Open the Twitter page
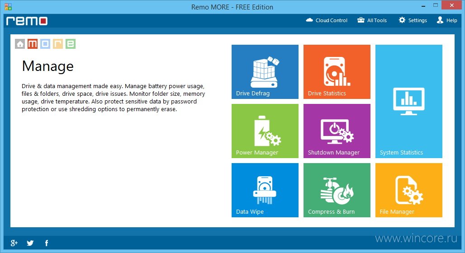Screen dimensions: 465x253 pos(30,243)
